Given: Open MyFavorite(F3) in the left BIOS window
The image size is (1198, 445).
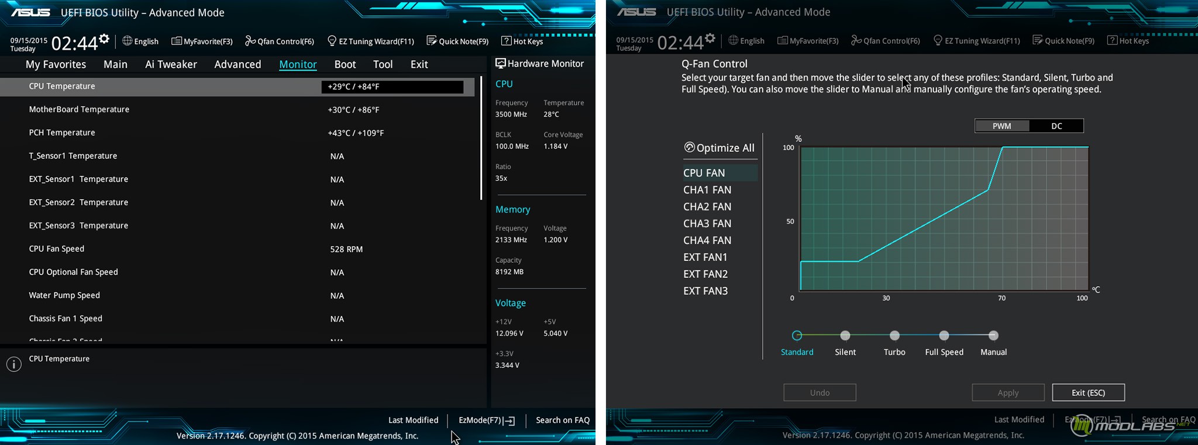Looking at the screenshot, I should (x=202, y=41).
